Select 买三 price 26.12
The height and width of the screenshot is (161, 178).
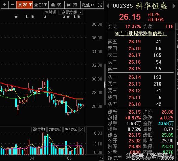135,91
